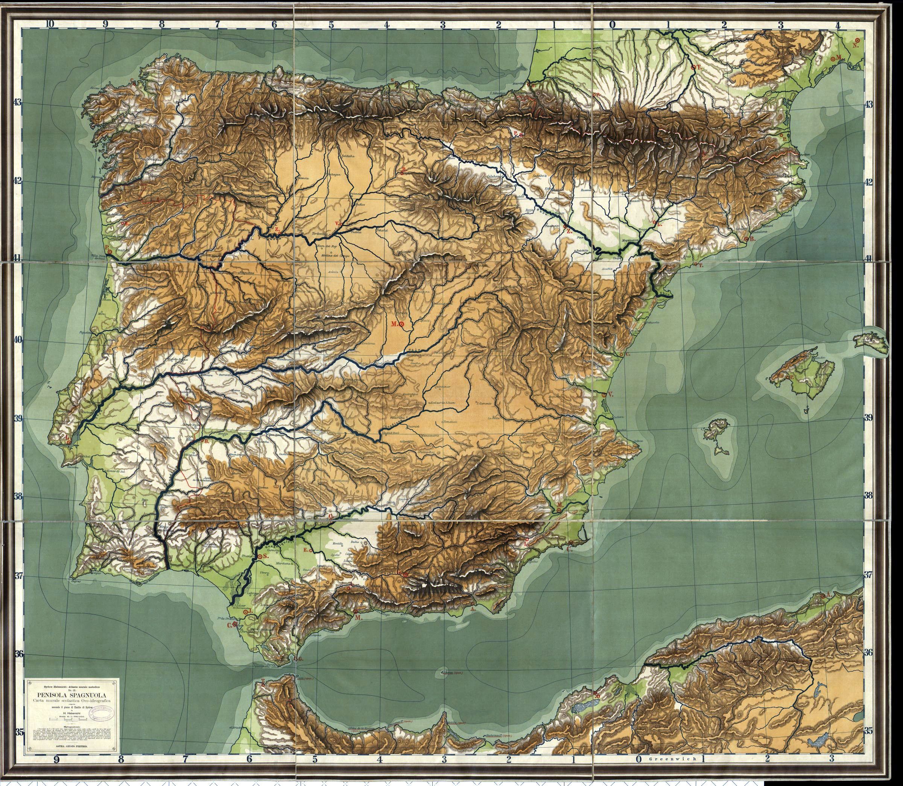Select the Murcia 'M.' marker in southeast

(559, 510)
